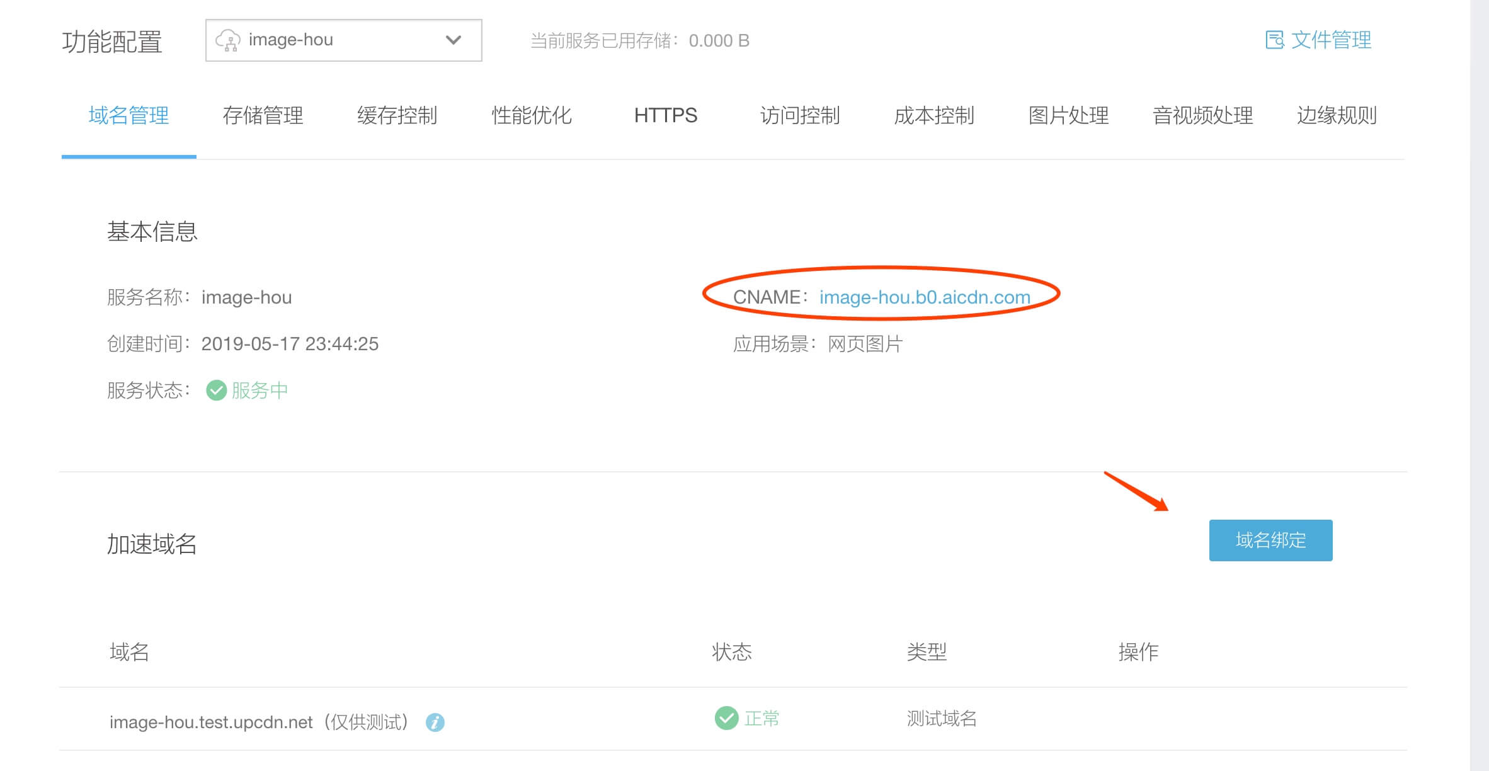Switch to 成本控制 tab
This screenshot has height=771, width=1489.
(934, 115)
